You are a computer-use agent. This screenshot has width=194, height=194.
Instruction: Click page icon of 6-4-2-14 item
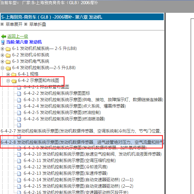[x=19, y=180]
